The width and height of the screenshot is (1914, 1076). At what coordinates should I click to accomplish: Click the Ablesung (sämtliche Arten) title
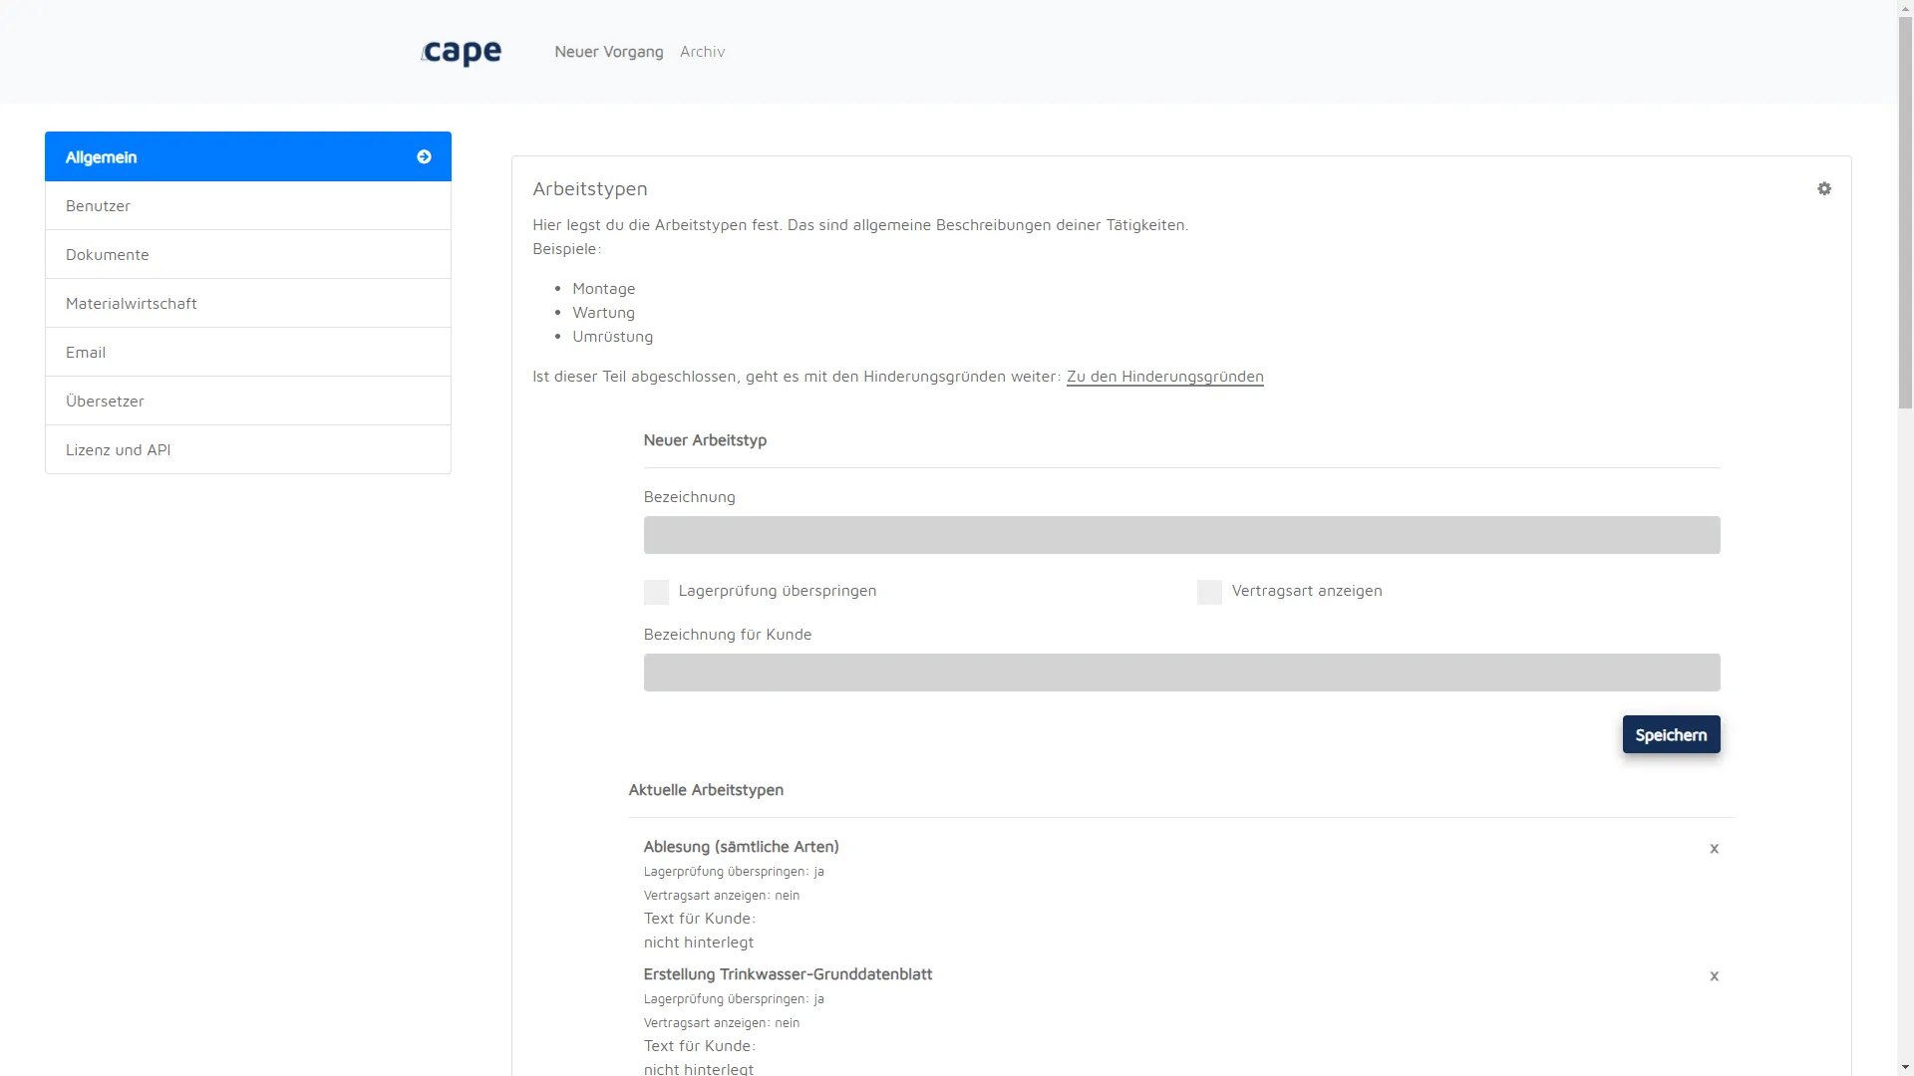pyautogui.click(x=741, y=847)
